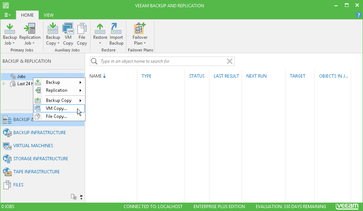Screen dimensions: 363x211
Task: Click the Import Backup ribbon icon
Action: pos(116,29)
